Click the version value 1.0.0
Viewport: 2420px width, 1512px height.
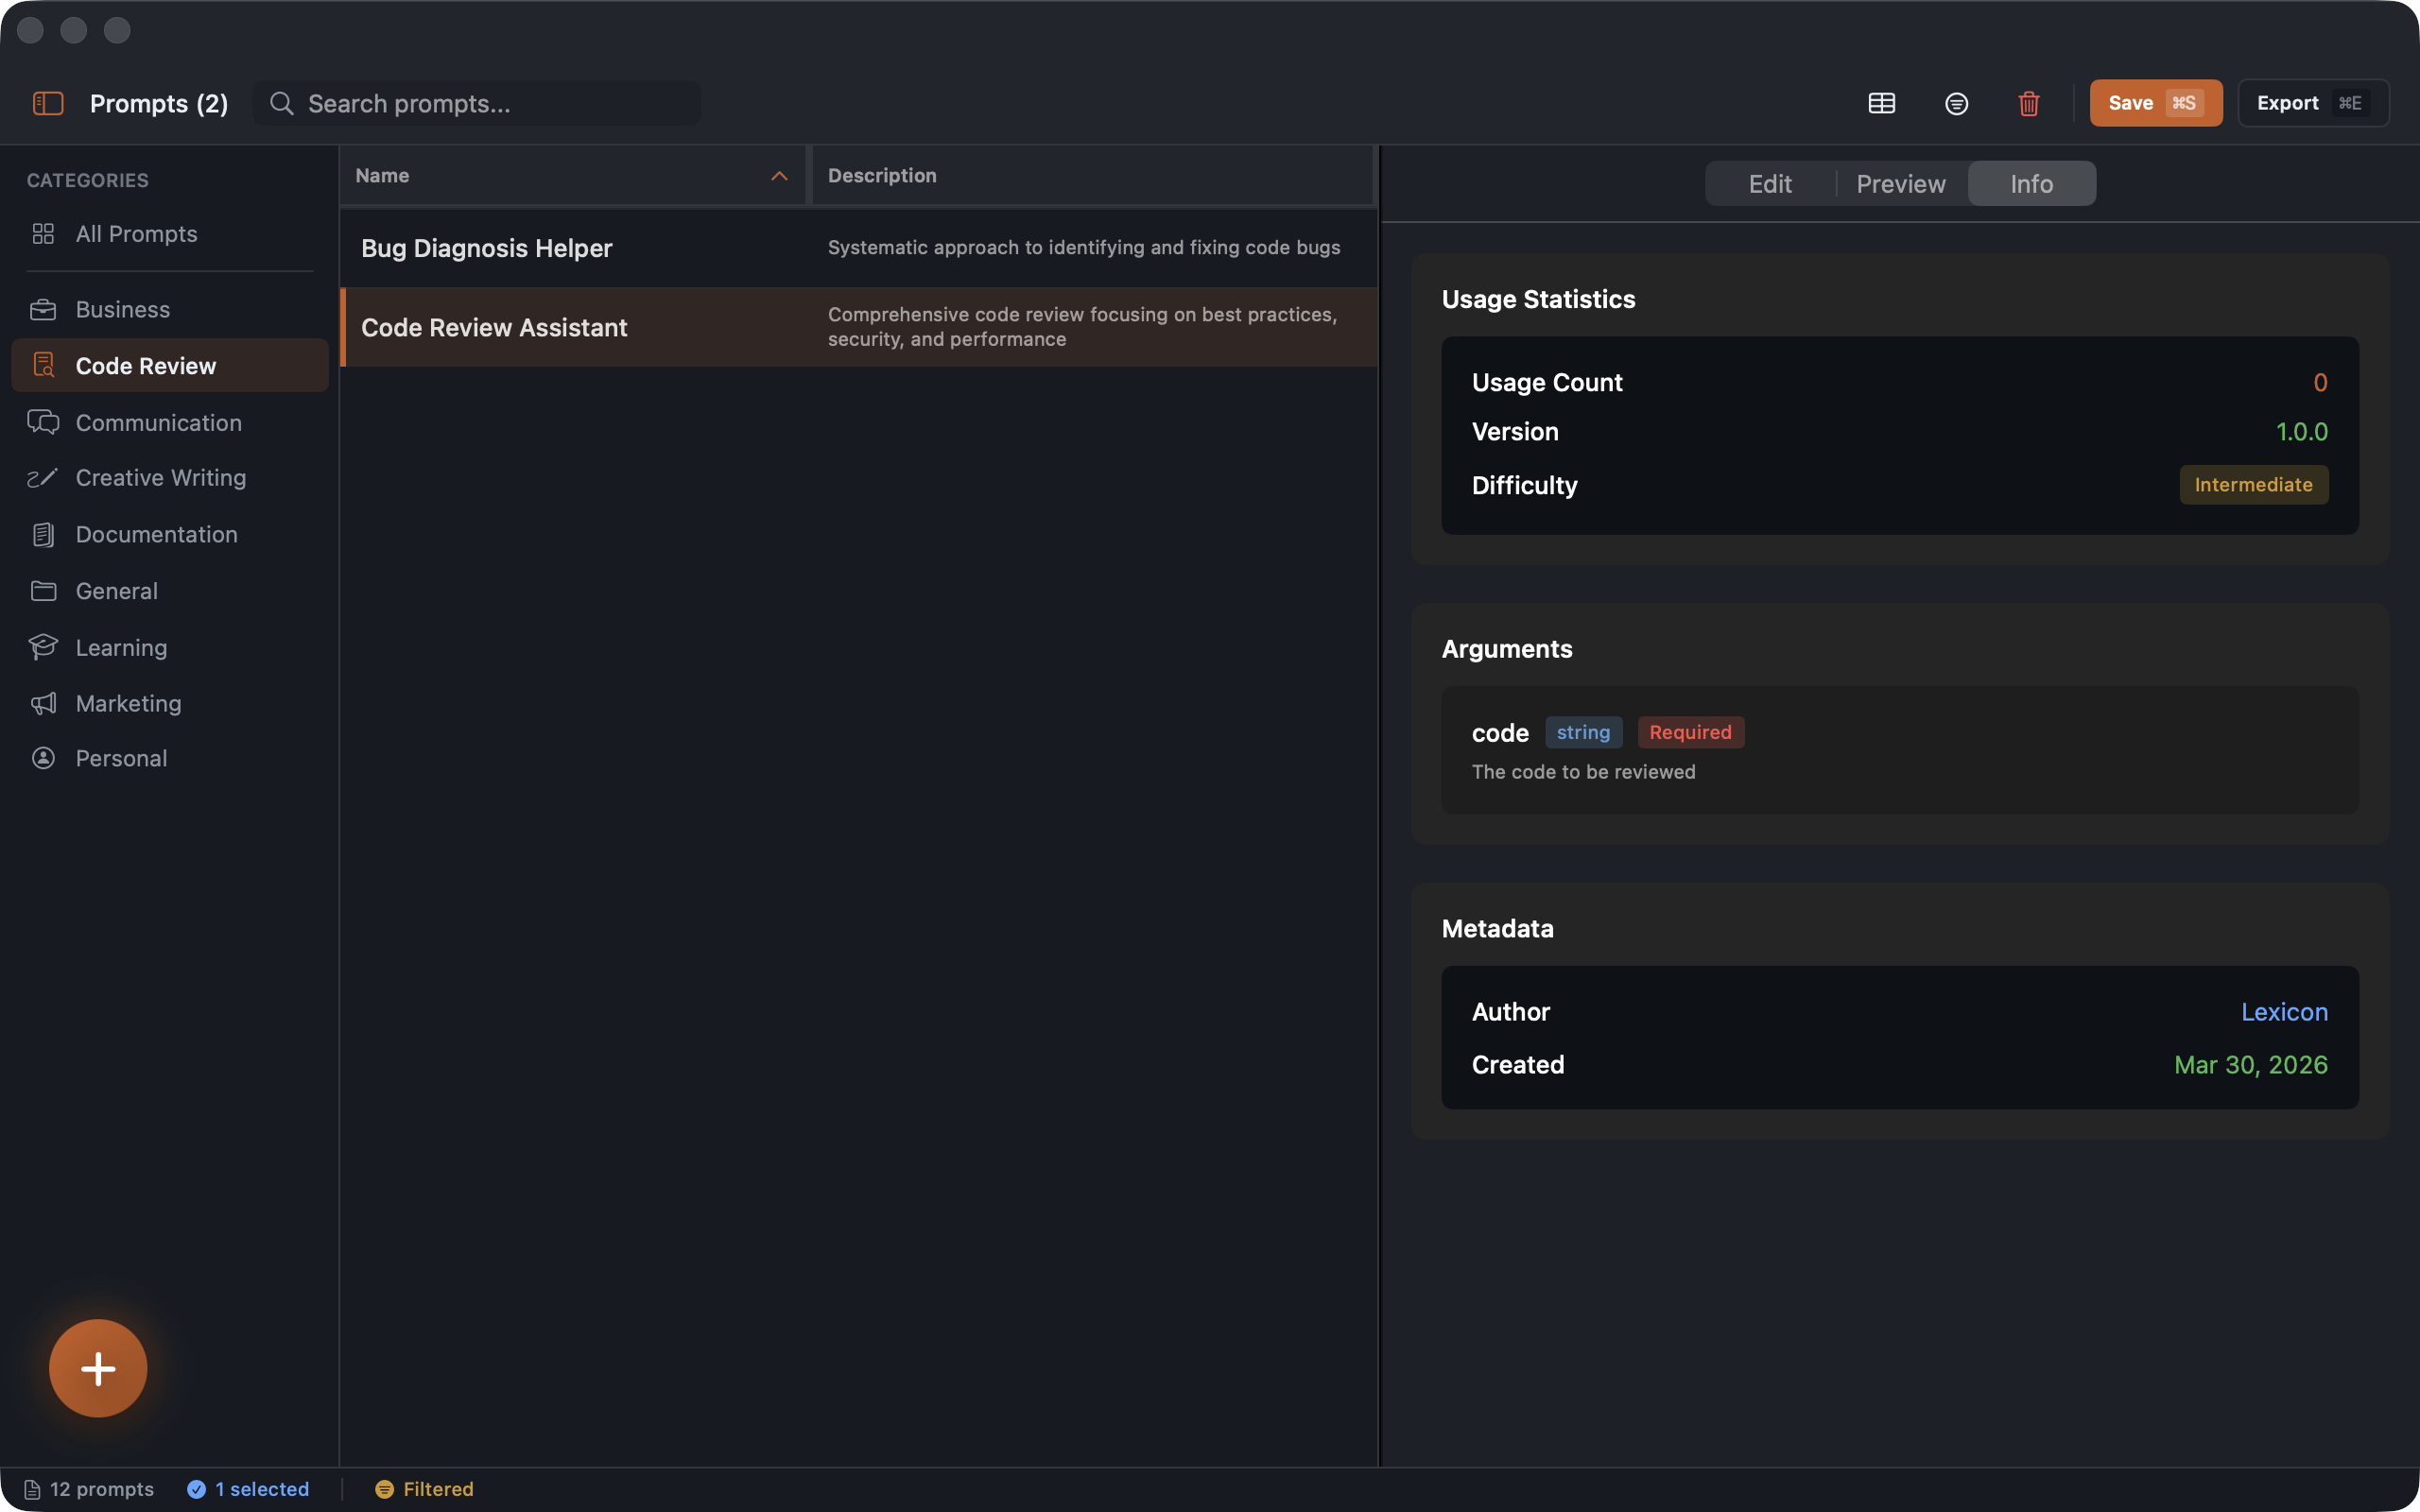(2301, 431)
